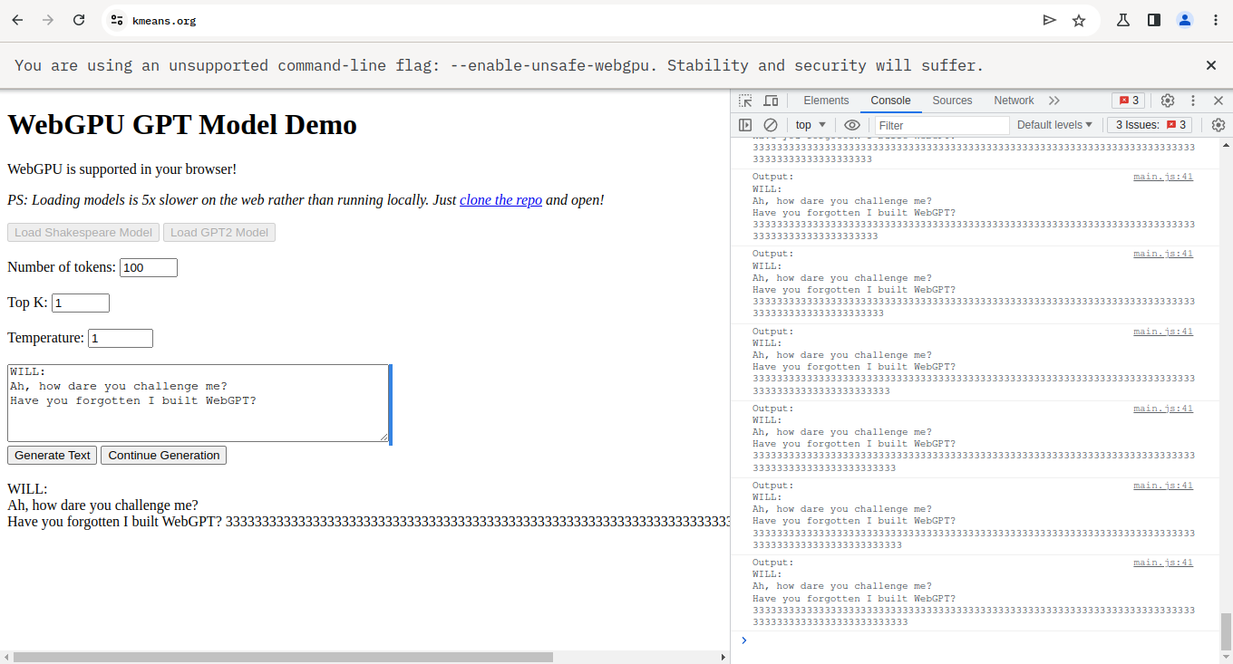Click the page horizontal scrollbar
This screenshot has width=1233, height=664.
point(283,657)
